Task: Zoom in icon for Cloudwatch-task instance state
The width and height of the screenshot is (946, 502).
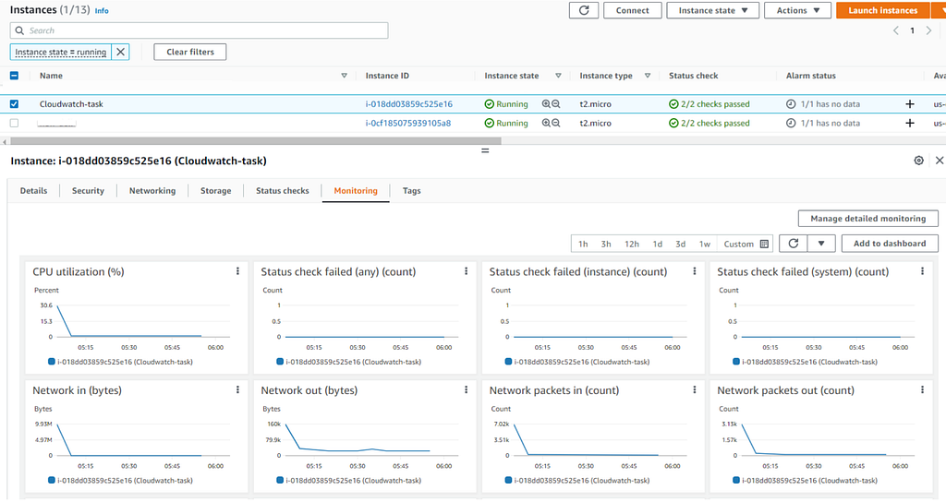Action: (x=546, y=103)
